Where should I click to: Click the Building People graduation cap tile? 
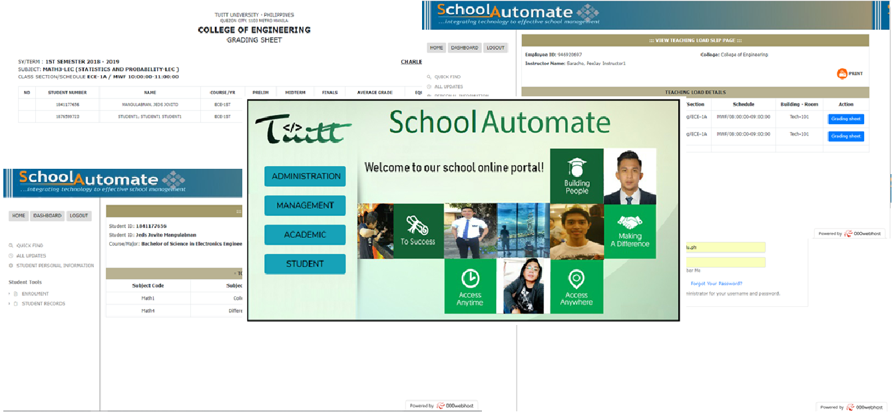click(576, 176)
